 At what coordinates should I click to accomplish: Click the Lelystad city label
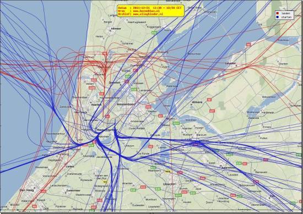230,63
